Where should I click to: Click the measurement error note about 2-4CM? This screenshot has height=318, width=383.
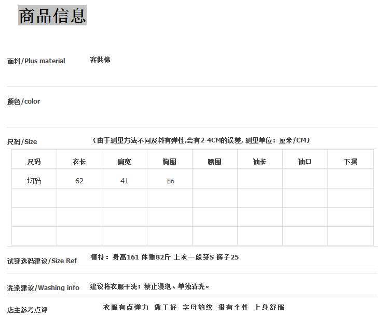(201, 141)
